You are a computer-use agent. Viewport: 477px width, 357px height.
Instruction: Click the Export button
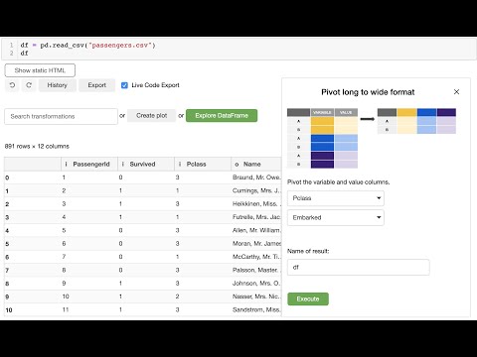(x=96, y=85)
